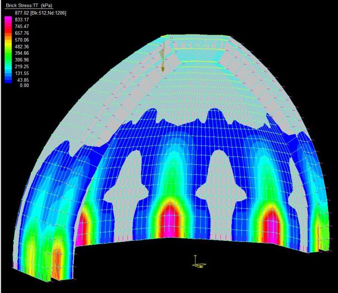Screen dimensions: 338x293
Task: Click the downward load arrow on the dome
Action: click(x=163, y=57)
